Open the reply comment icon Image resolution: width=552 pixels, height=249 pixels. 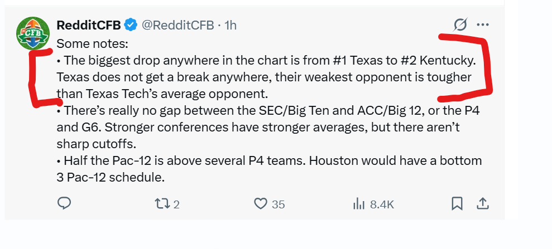click(64, 203)
